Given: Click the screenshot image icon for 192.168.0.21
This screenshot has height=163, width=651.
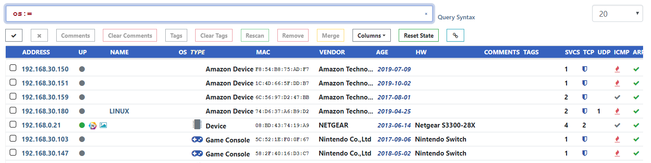Looking at the screenshot, I should pos(103,125).
